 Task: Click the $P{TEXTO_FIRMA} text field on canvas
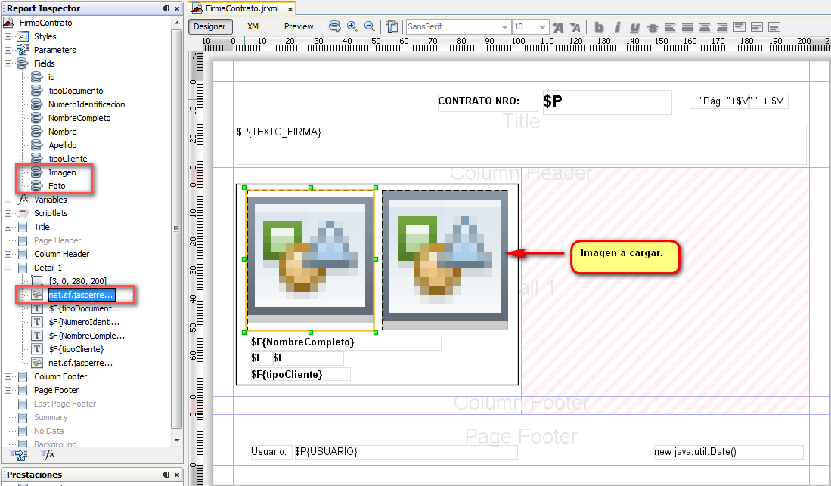pos(520,144)
